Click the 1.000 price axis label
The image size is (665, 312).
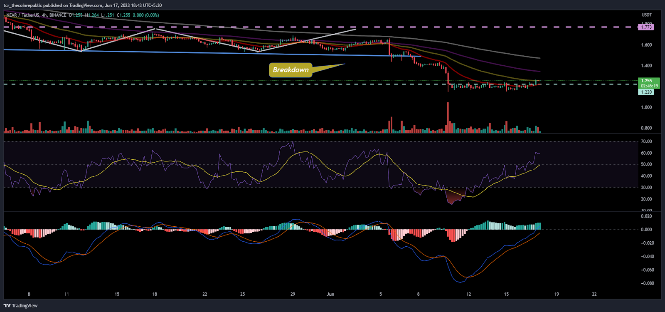coord(646,107)
